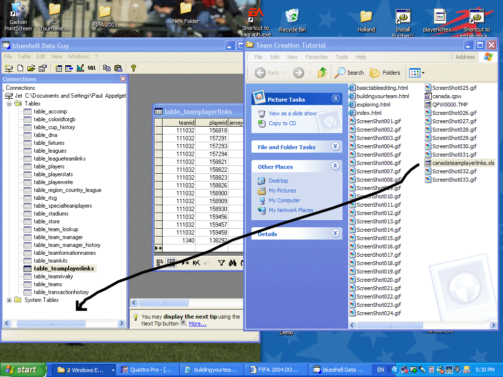The width and height of the screenshot is (503, 377).
Task: Click the binoculars find icon in table toolbar
Action: 233,263
